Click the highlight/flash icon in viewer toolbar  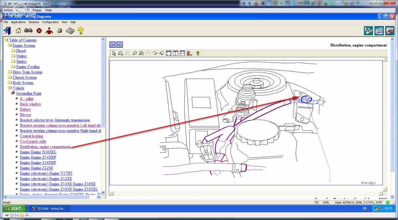(x=189, y=53)
